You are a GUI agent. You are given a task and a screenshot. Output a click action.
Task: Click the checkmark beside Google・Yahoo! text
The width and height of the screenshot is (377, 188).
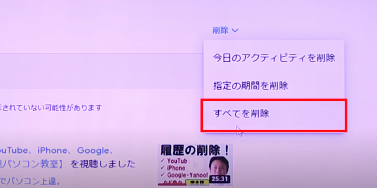click(x=163, y=175)
